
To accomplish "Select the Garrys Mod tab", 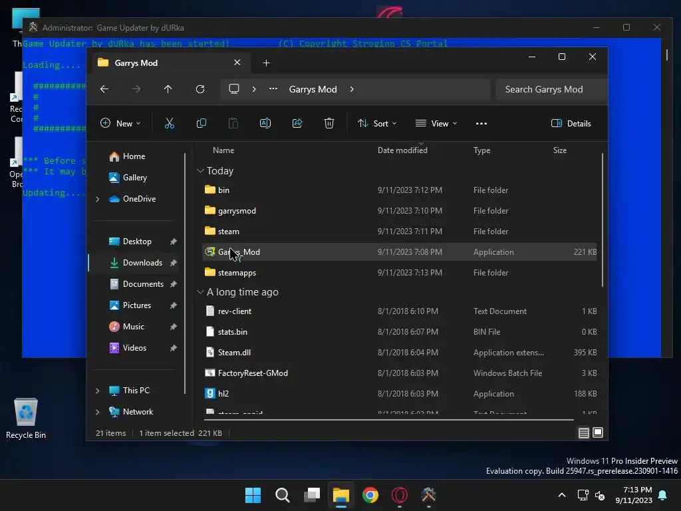I will coord(170,63).
